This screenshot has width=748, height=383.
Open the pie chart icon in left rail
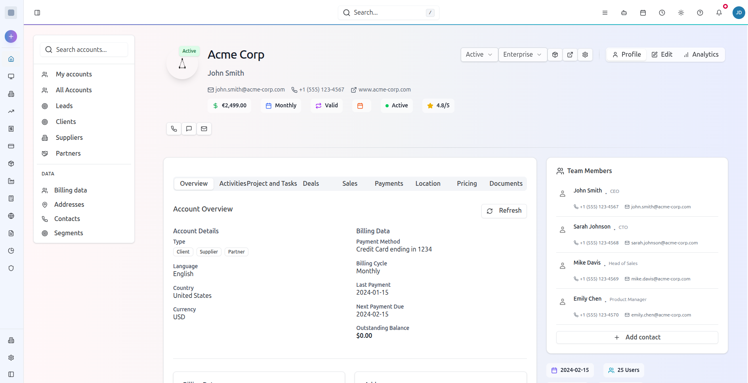(11, 250)
